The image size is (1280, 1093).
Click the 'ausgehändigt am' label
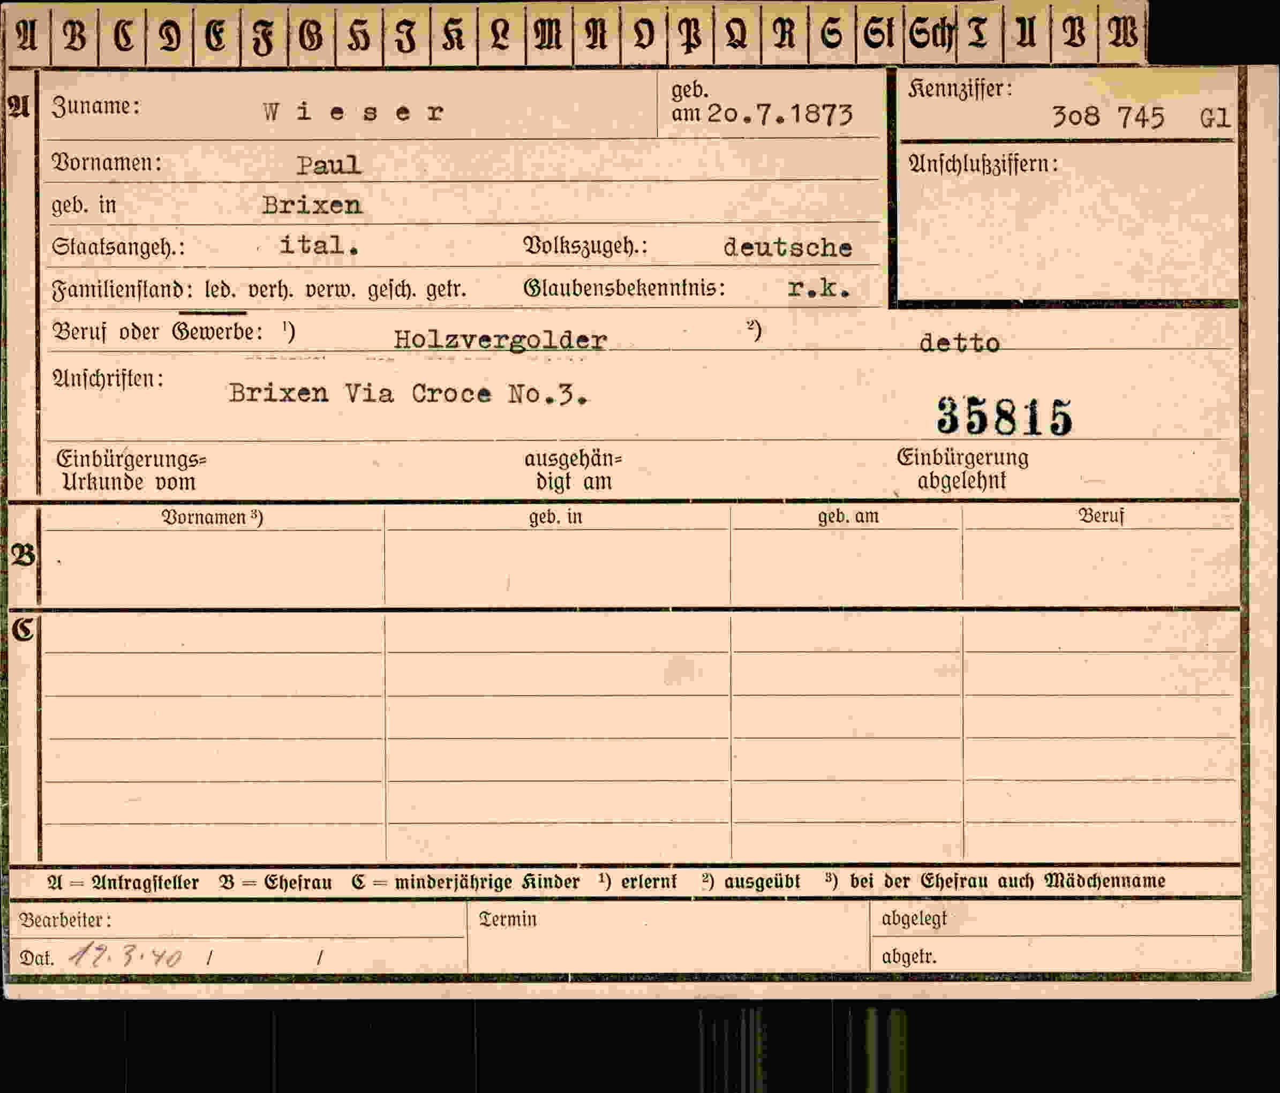pyautogui.click(x=573, y=470)
